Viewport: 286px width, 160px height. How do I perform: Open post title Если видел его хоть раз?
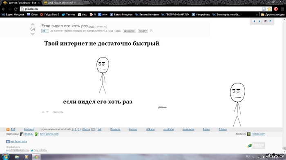pos(65,26)
